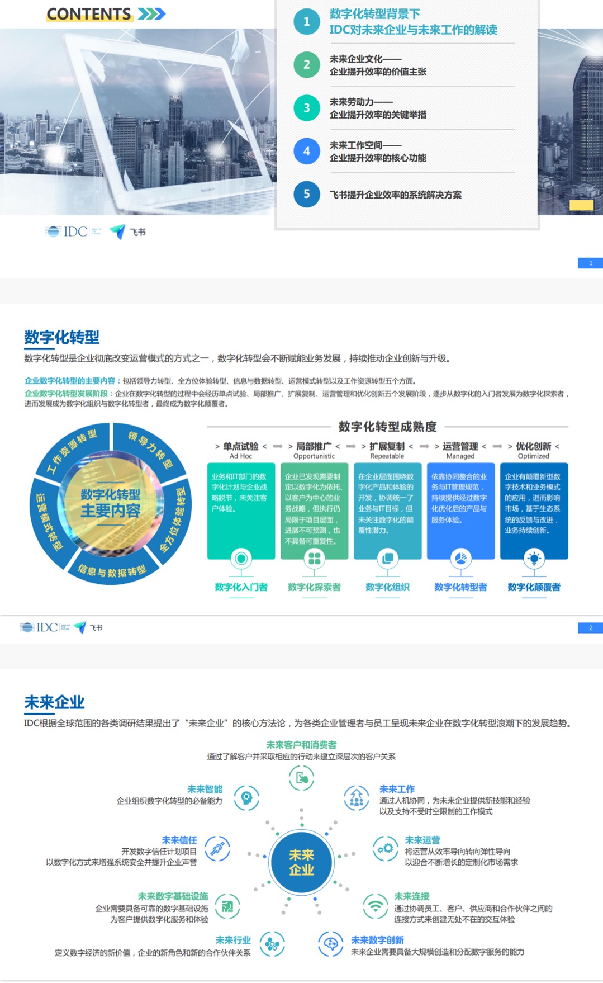The width and height of the screenshot is (603, 983).
Task: Open contents item 未来企业文化
Action: 378,65
